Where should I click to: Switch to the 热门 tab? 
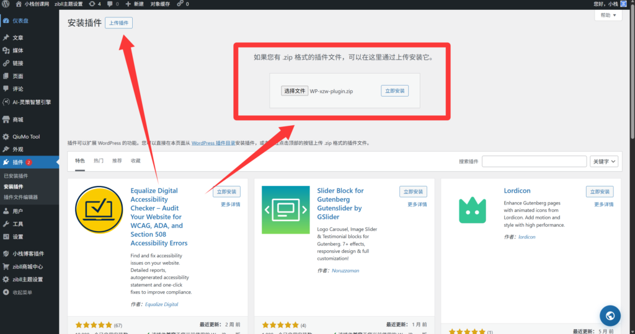[x=99, y=161]
